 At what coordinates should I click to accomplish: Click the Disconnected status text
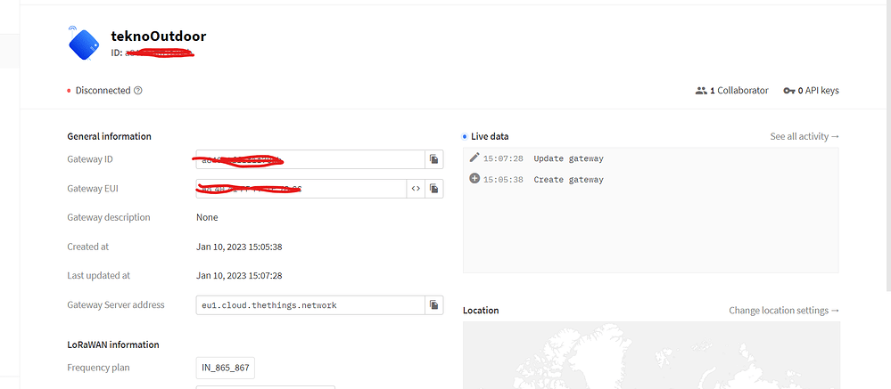point(103,91)
